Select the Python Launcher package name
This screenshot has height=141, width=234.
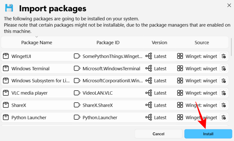[29, 117]
